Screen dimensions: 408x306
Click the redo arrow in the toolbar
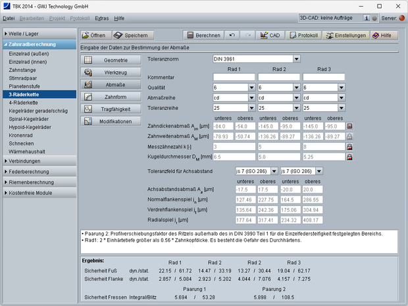pos(246,35)
